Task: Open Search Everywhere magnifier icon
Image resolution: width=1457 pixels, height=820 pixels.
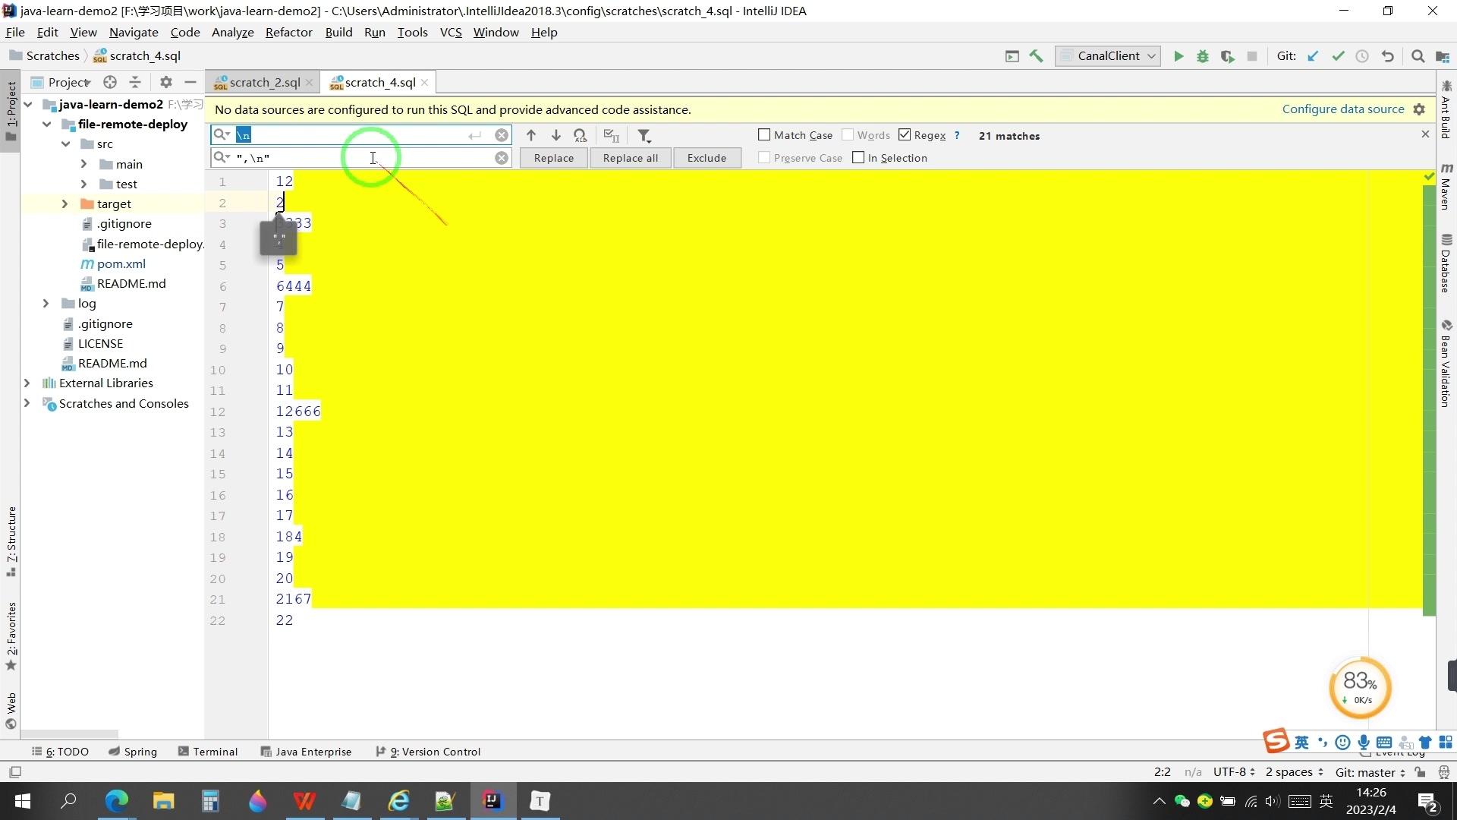Action: (x=1418, y=56)
